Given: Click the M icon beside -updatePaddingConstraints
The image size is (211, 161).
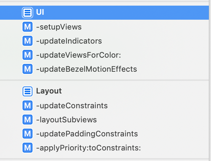Looking at the screenshot, I should [28, 134].
